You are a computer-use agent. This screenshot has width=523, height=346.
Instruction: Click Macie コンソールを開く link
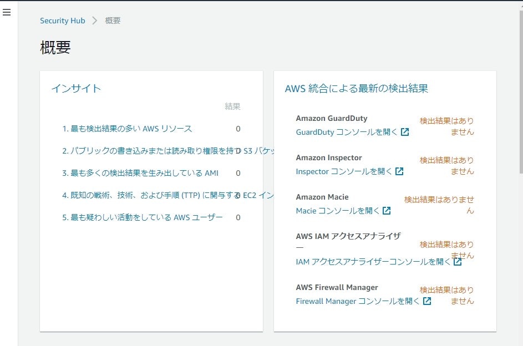338,211
